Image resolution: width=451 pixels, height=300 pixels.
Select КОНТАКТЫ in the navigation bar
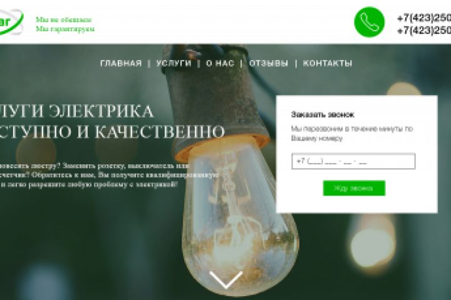point(328,63)
